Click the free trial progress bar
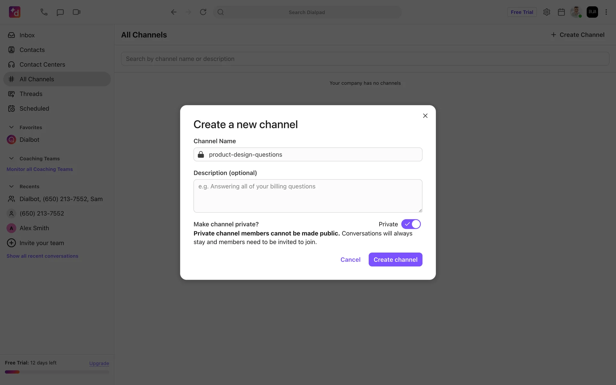Screen dimensions: 616x385 tap(57, 372)
